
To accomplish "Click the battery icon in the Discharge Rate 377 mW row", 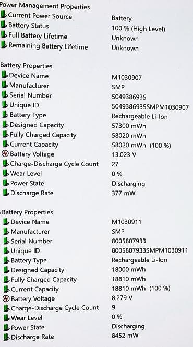I will pyautogui.click(x=6, y=193).
